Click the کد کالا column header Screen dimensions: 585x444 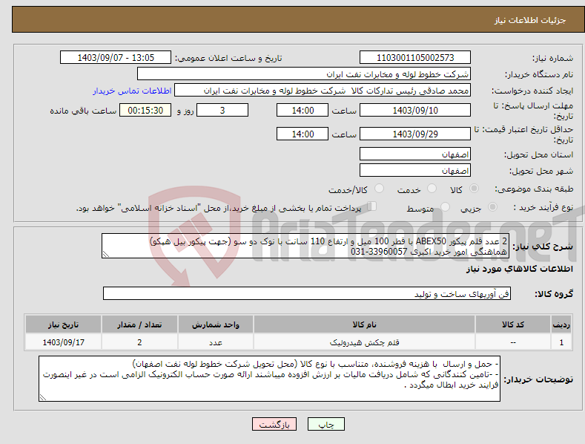(x=513, y=324)
